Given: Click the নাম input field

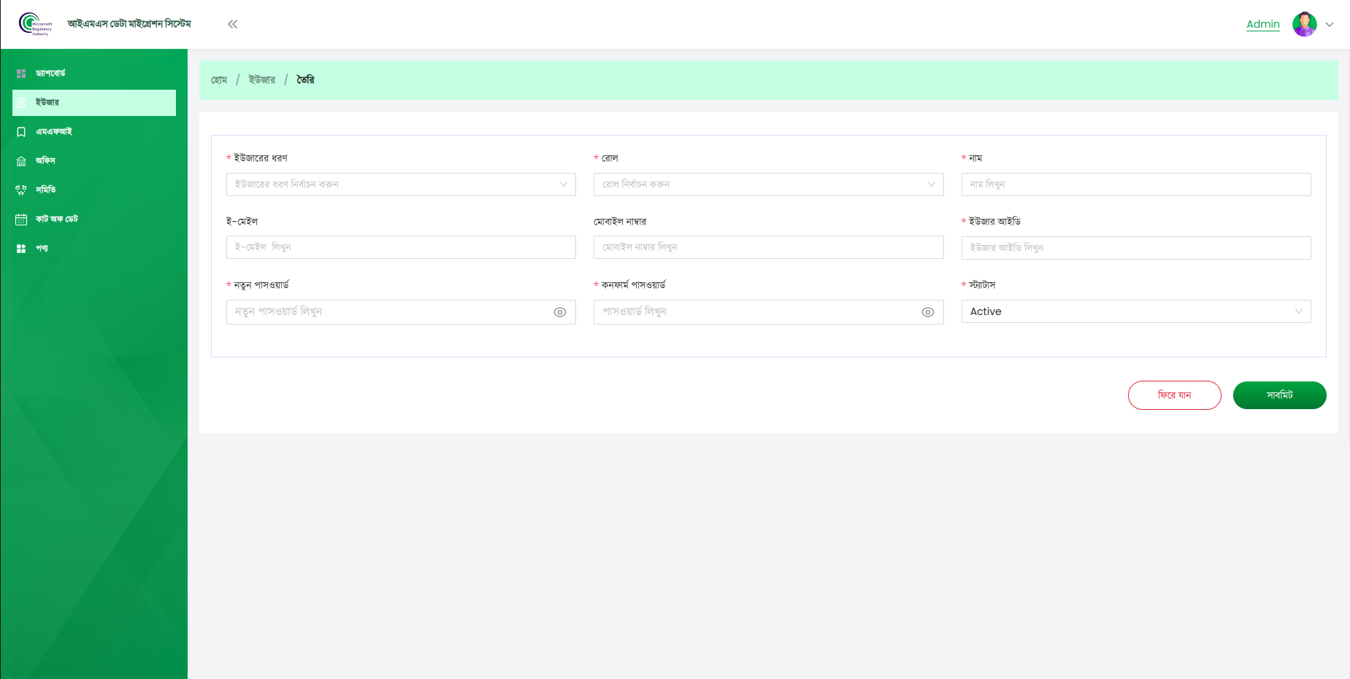Looking at the screenshot, I should [1135, 185].
